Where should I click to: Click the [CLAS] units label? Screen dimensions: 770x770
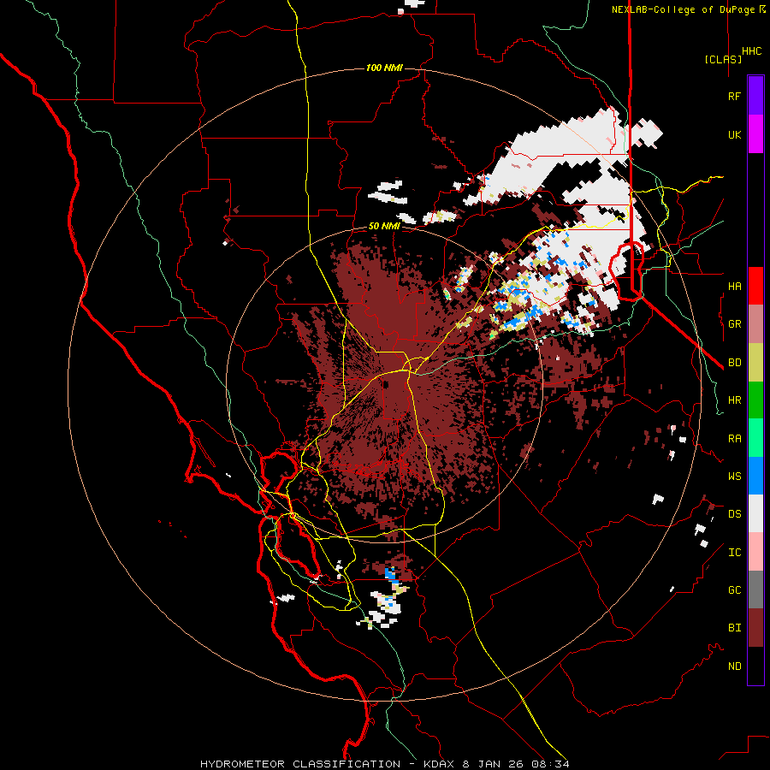click(723, 59)
